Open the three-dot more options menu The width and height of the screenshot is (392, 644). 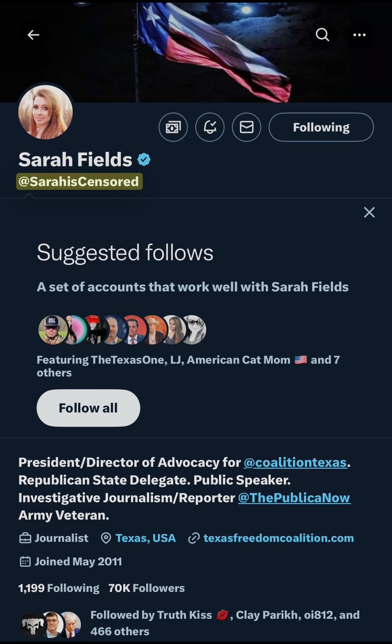(x=359, y=35)
